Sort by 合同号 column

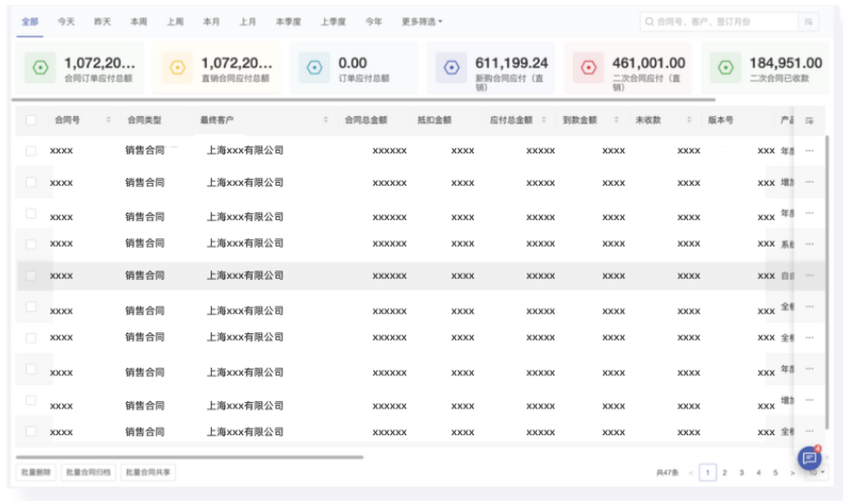[108, 120]
